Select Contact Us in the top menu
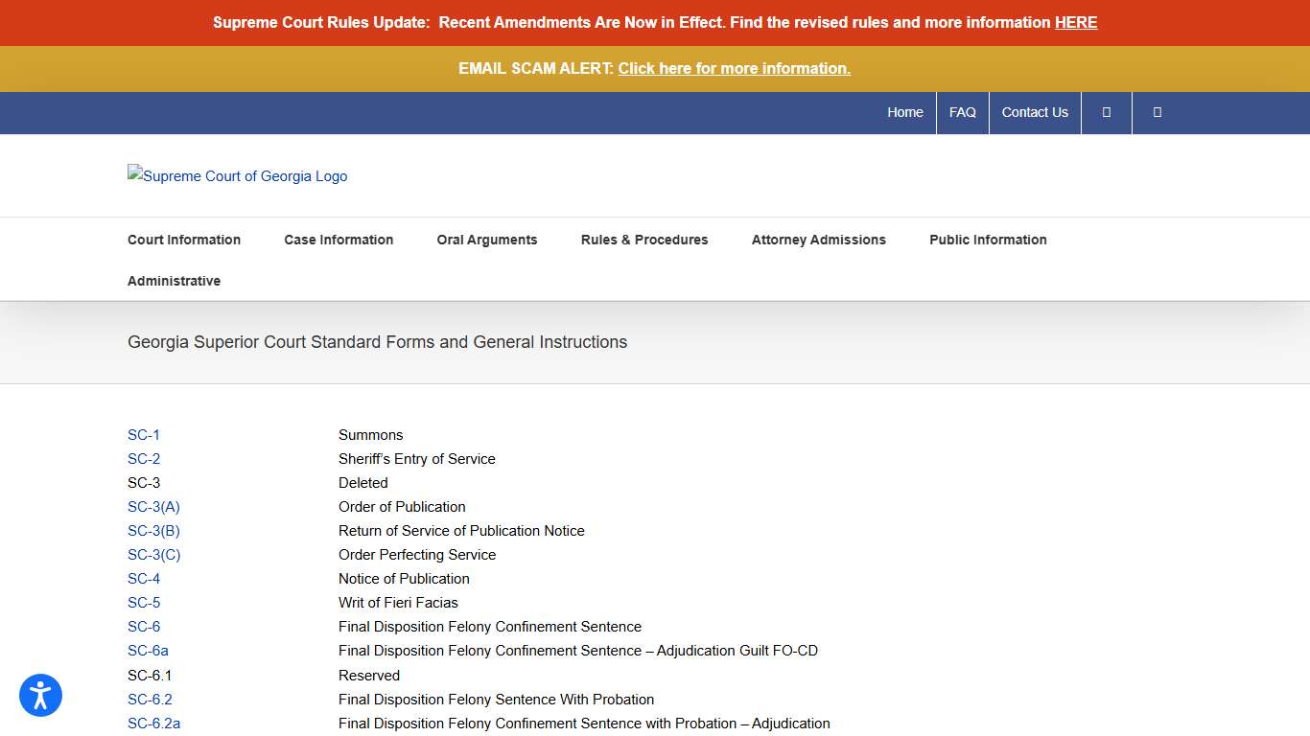Viewport: 1310px width, 736px height. (x=1034, y=112)
